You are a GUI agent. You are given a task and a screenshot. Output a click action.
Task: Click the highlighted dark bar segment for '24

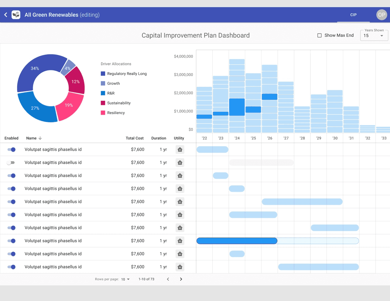(237, 107)
